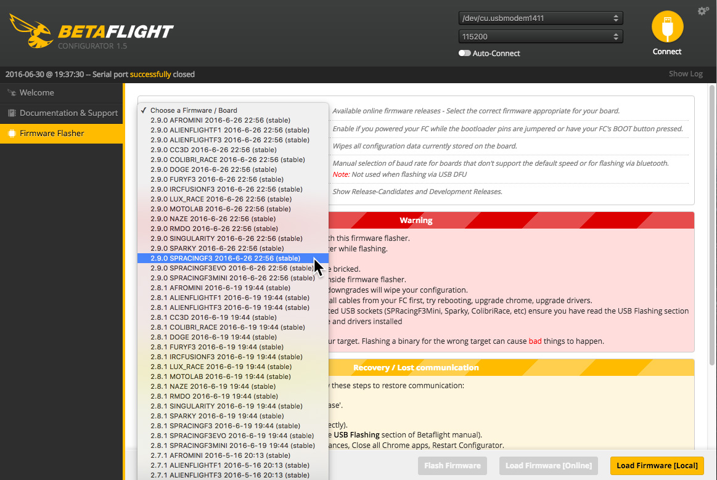The width and height of the screenshot is (717, 480).
Task: Toggle the Auto-Connect switch
Action: tap(465, 53)
